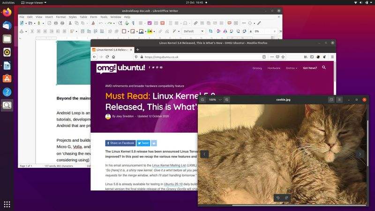Save page to Pocket in Firefox
Image resolution: width=375 pixels, height=211 pixels.
coord(277,57)
